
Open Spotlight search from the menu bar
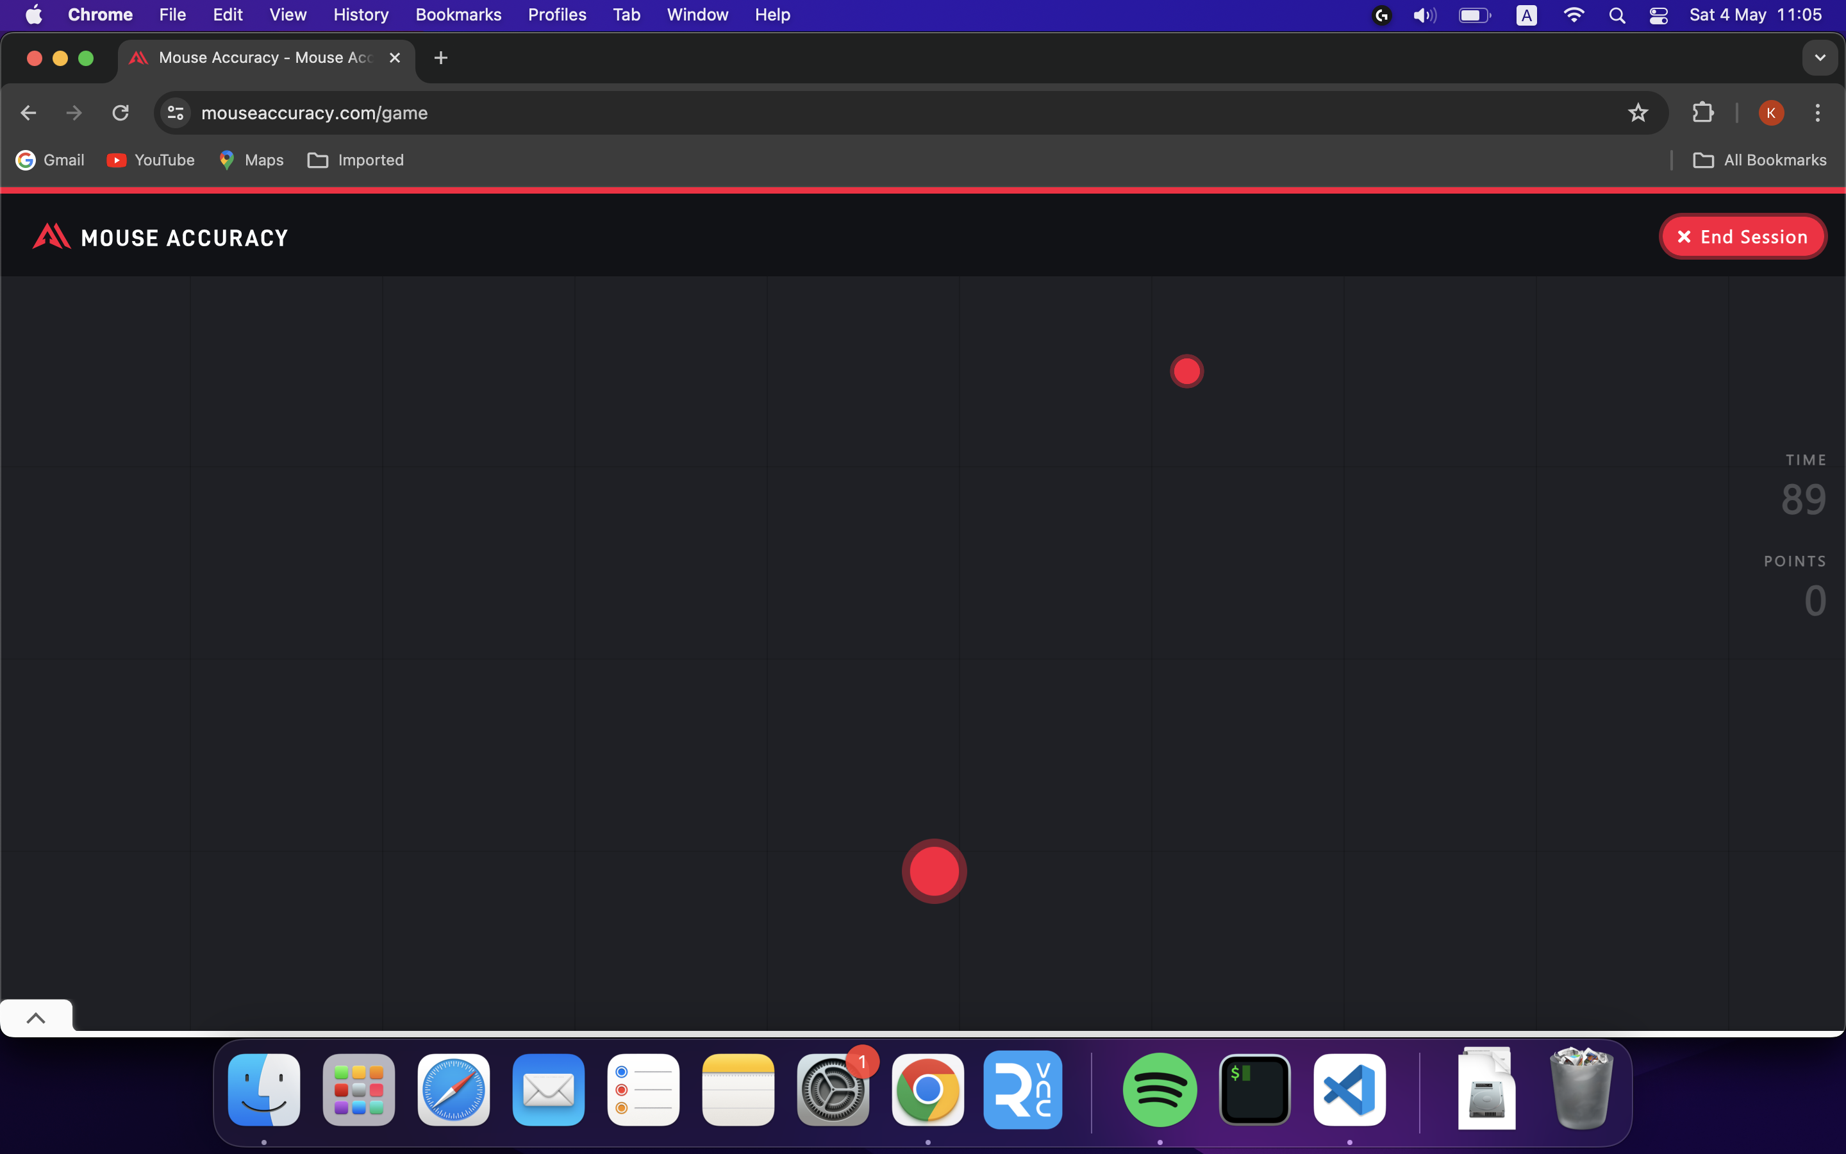coord(1618,15)
